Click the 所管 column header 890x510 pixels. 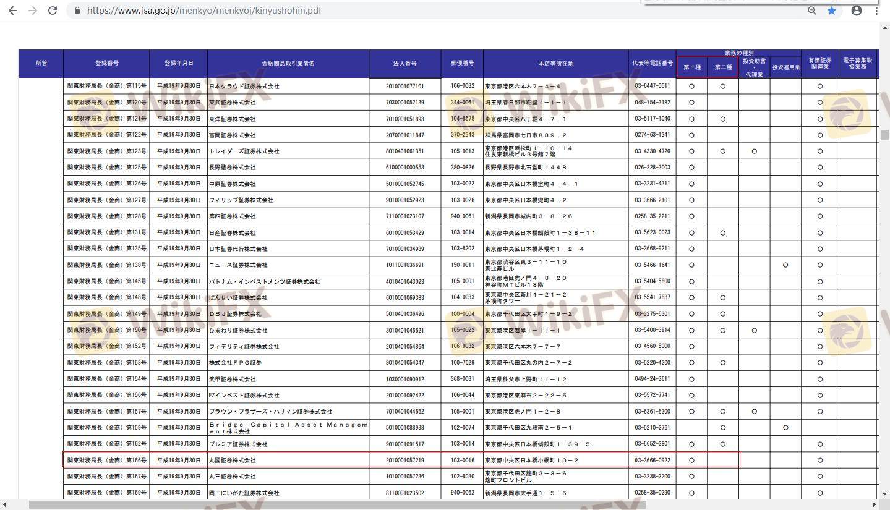41,64
